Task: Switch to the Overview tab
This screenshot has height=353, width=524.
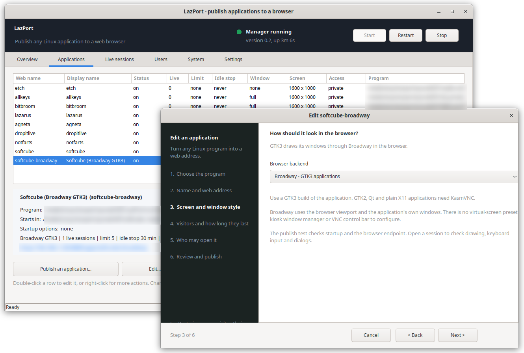Action: (27, 59)
